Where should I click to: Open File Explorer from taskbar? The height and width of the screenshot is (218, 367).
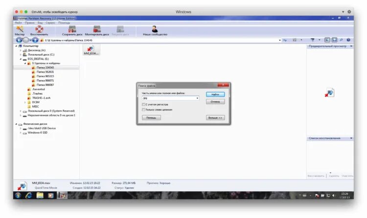[40, 196]
